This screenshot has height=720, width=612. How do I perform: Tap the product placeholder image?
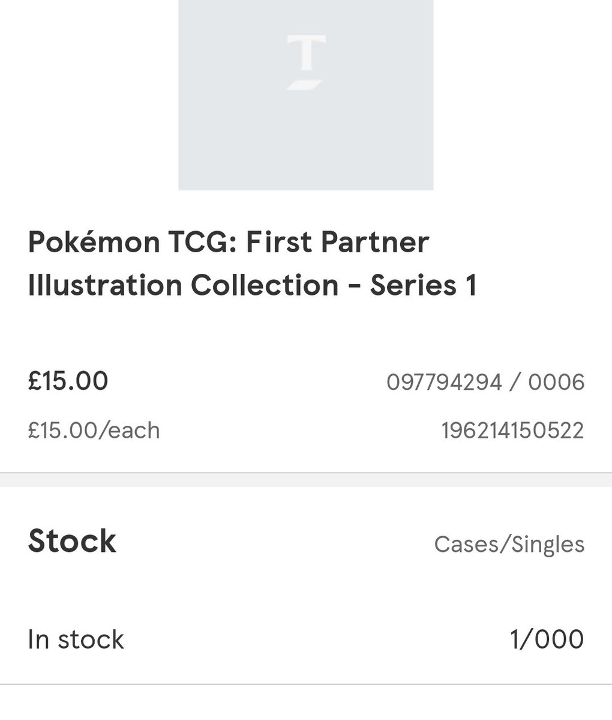[x=305, y=95]
